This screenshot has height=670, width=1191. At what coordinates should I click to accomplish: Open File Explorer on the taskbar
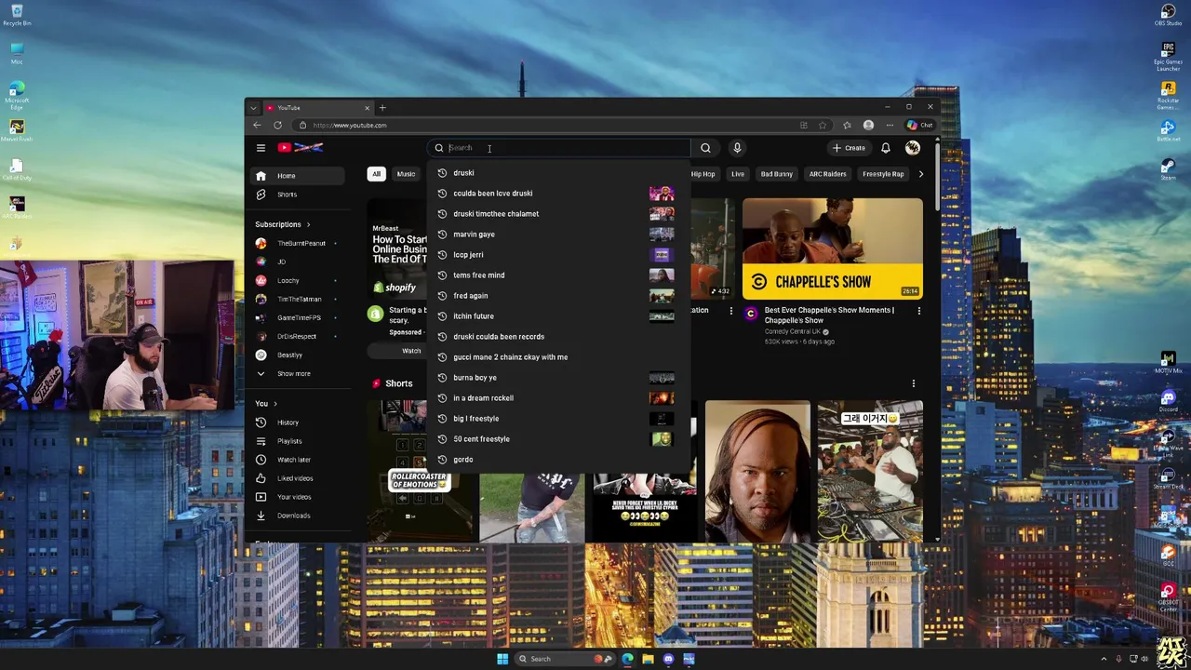point(648,659)
